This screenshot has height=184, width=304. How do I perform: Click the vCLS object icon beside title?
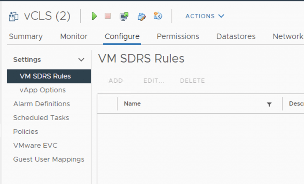[14, 16]
